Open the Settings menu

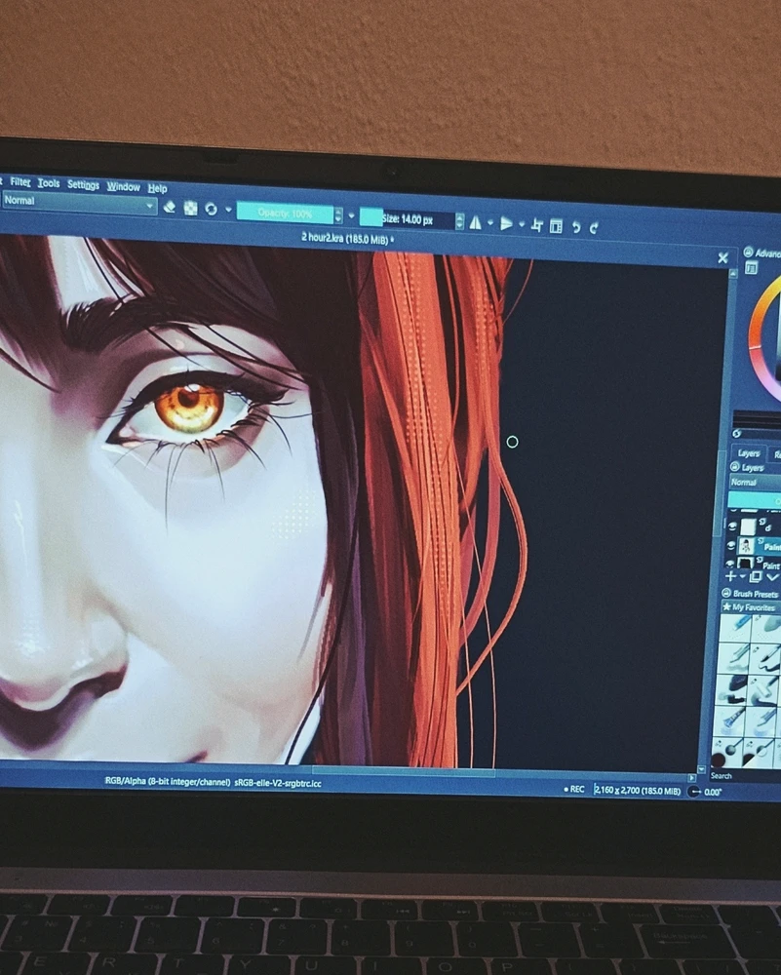[x=83, y=184]
